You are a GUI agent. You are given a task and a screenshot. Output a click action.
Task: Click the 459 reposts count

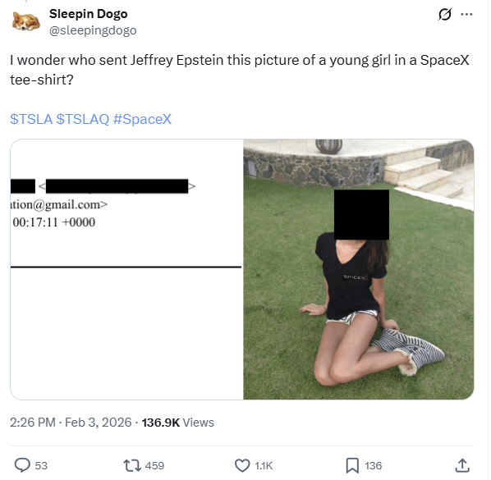pos(154,465)
